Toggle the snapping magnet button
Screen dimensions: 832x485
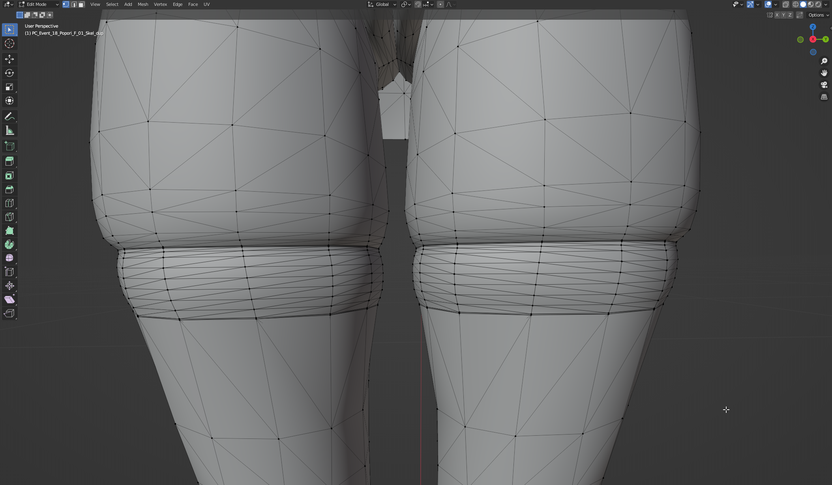(418, 4)
